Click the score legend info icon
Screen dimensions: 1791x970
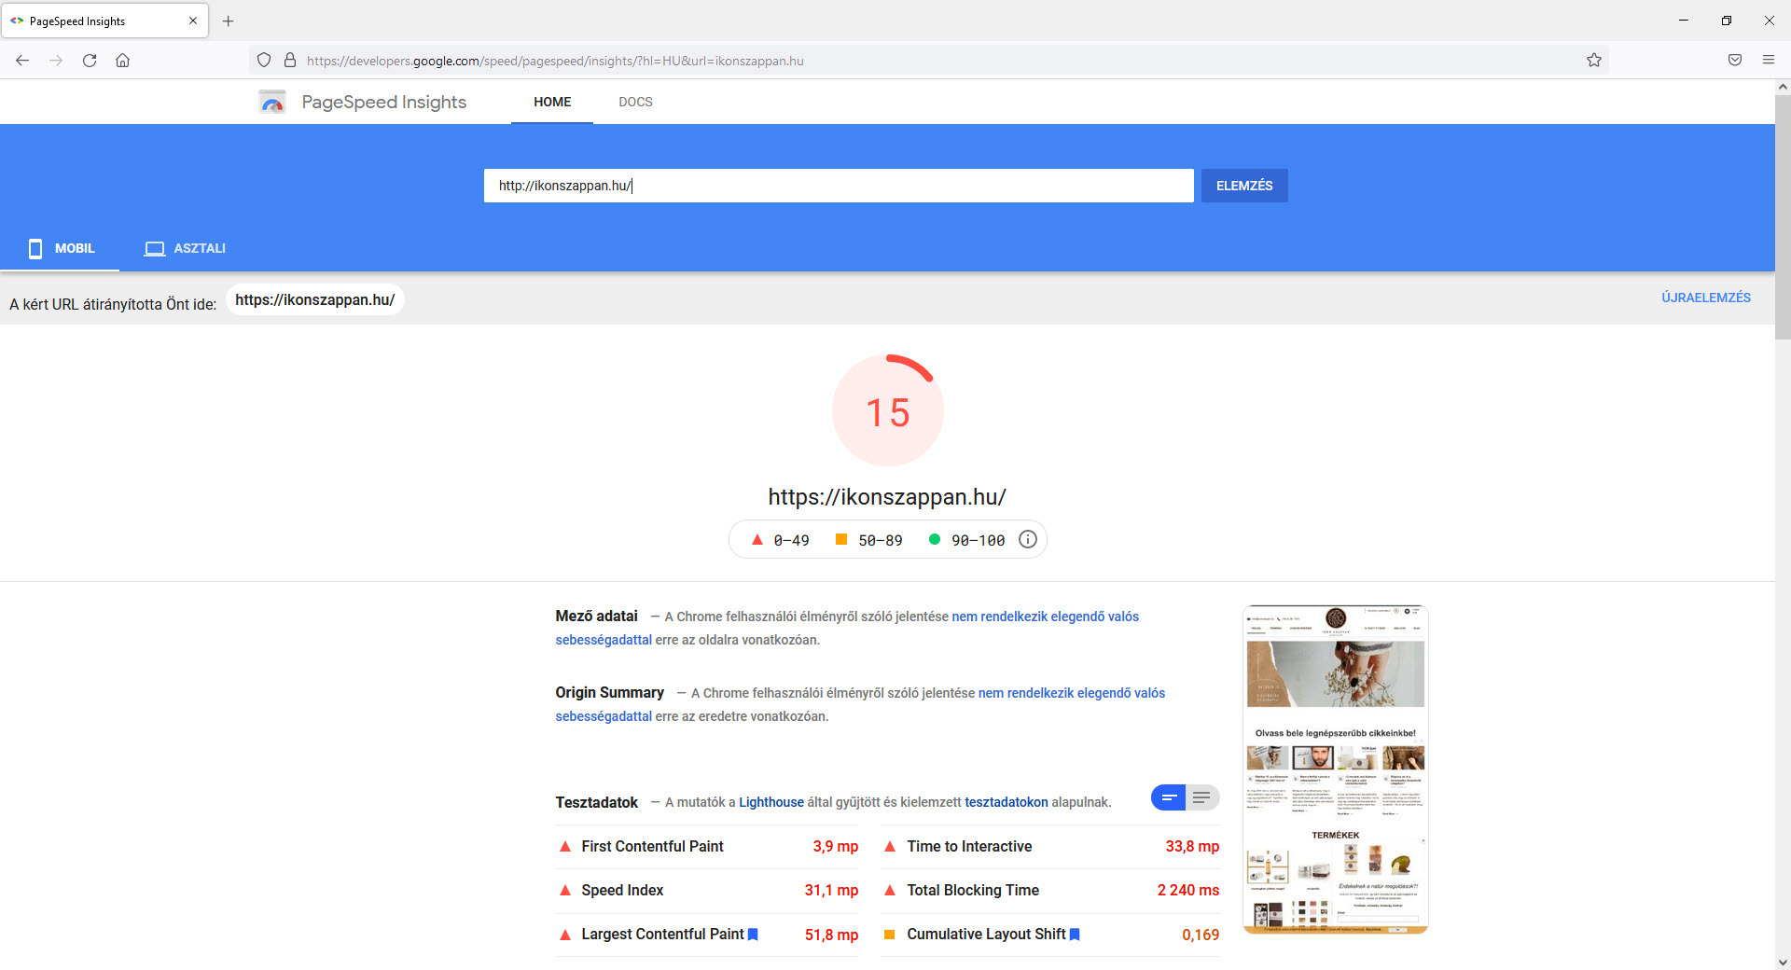click(1027, 540)
